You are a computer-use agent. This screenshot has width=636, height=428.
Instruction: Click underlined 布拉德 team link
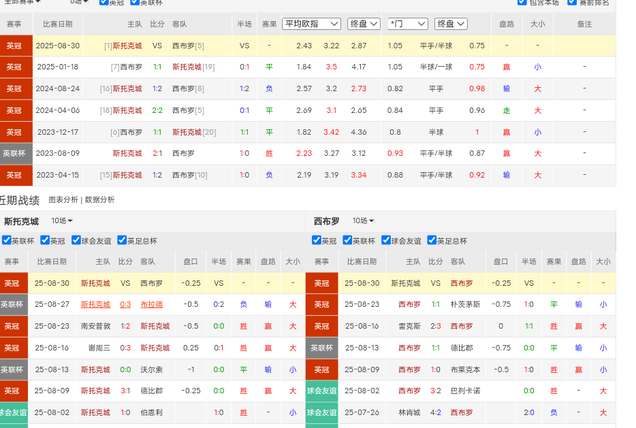152,304
